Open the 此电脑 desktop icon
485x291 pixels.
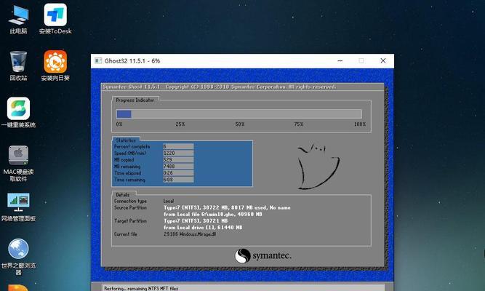tap(18, 17)
